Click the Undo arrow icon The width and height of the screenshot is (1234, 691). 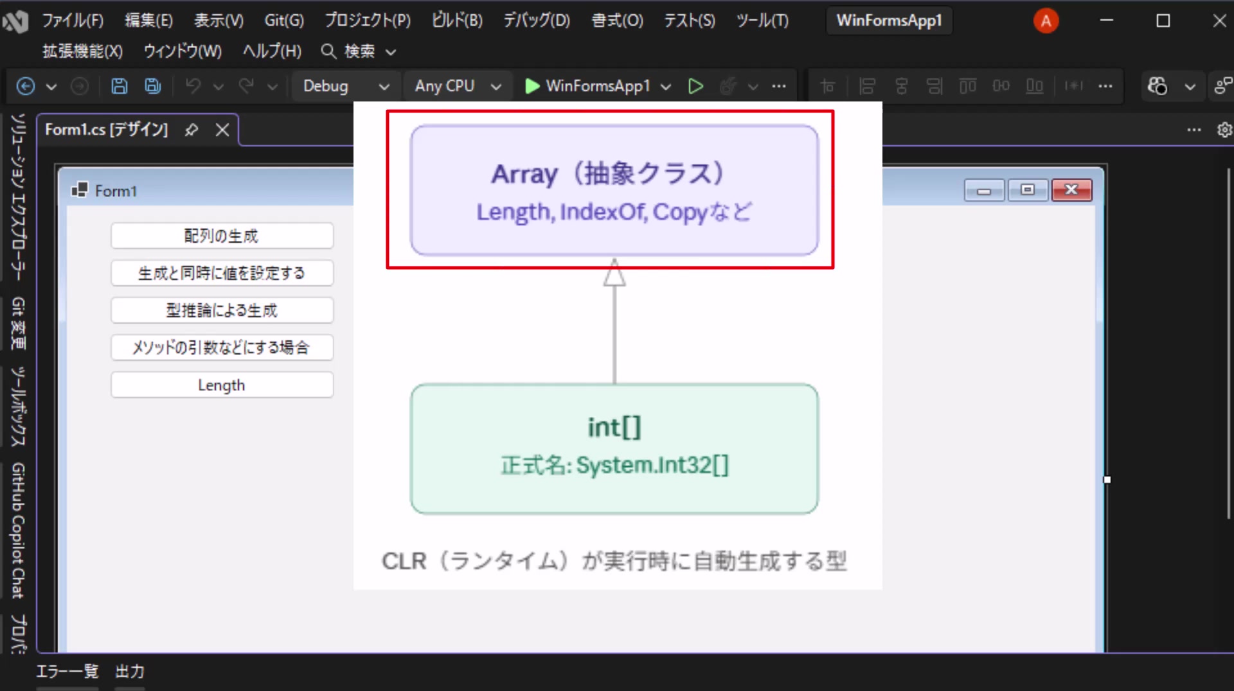click(x=193, y=86)
